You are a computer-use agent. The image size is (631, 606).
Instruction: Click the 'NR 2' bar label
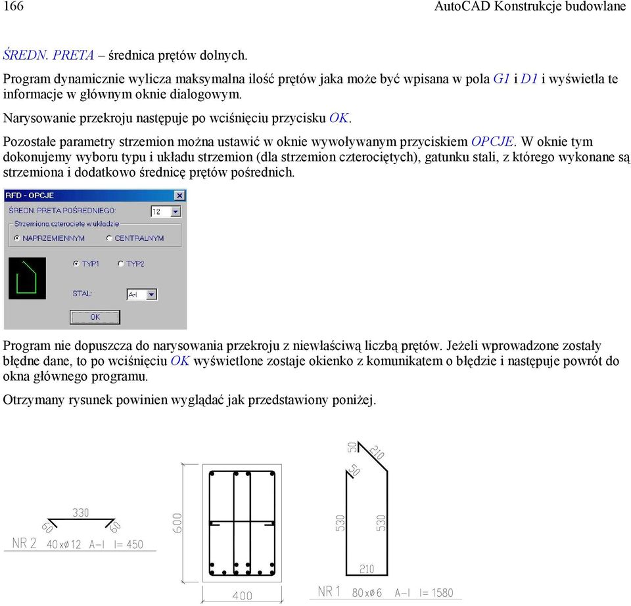pos(24,544)
